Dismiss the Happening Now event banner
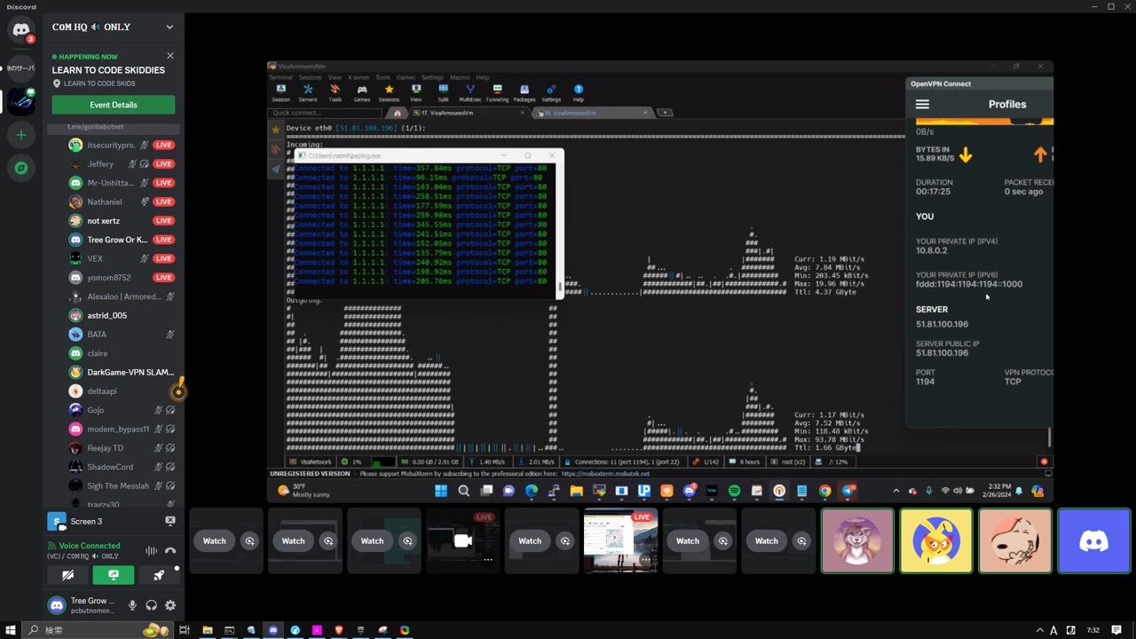Screen dimensions: 1136x639 170,56
